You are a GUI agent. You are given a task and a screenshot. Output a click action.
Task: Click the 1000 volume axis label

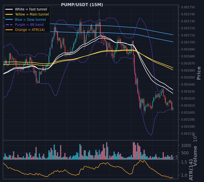[186, 146]
